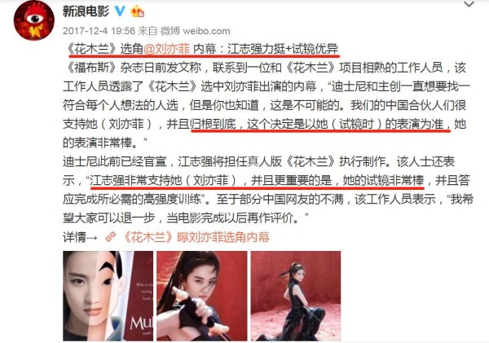The height and width of the screenshot is (343, 489).
Task: View the kneeling warrior photo thumbnail
Action: click(296, 296)
